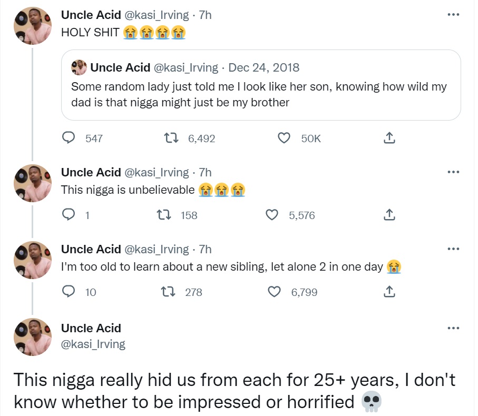Reply to tweet with 10 comments

point(69,292)
